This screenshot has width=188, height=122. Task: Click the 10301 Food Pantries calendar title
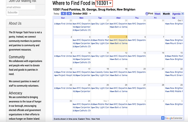(x=94, y=9)
